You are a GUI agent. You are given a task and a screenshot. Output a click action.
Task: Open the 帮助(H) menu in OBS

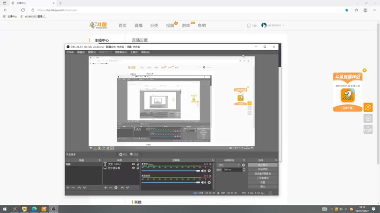pyautogui.click(x=145, y=52)
